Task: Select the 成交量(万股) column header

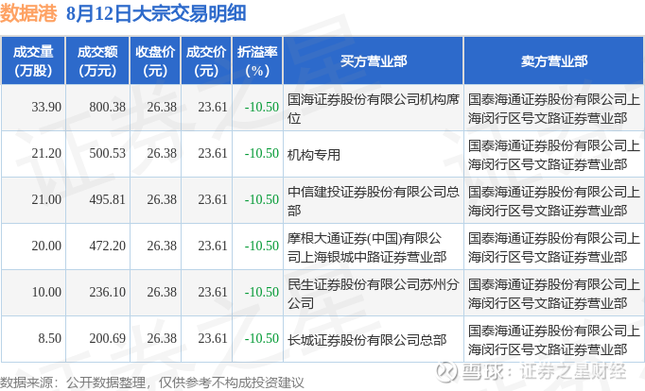Action: click(x=33, y=60)
